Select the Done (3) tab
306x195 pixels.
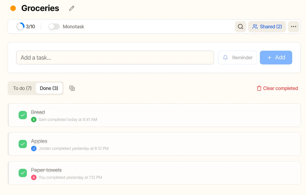pyautogui.click(x=49, y=88)
